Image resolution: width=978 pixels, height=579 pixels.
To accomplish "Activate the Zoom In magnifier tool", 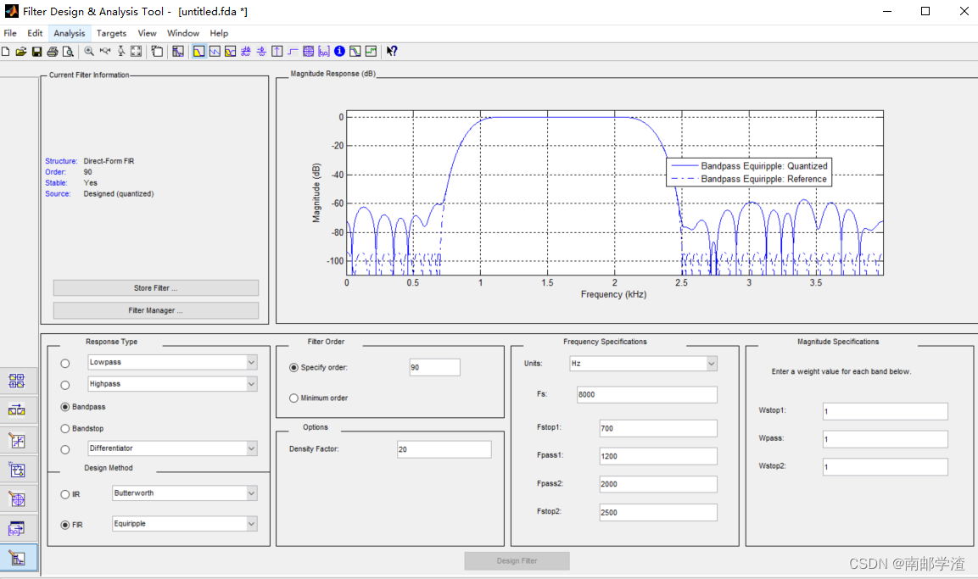I will click(x=89, y=51).
